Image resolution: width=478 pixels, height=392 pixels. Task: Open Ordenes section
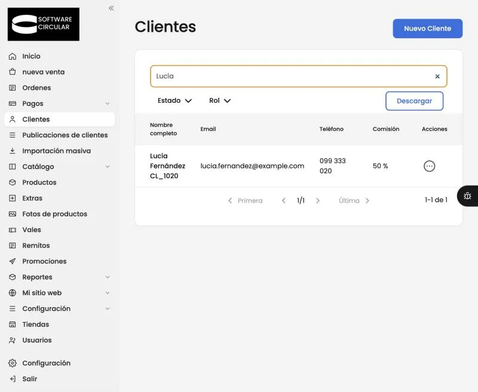click(36, 88)
